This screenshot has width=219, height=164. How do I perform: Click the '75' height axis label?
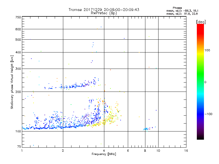coord(19,147)
